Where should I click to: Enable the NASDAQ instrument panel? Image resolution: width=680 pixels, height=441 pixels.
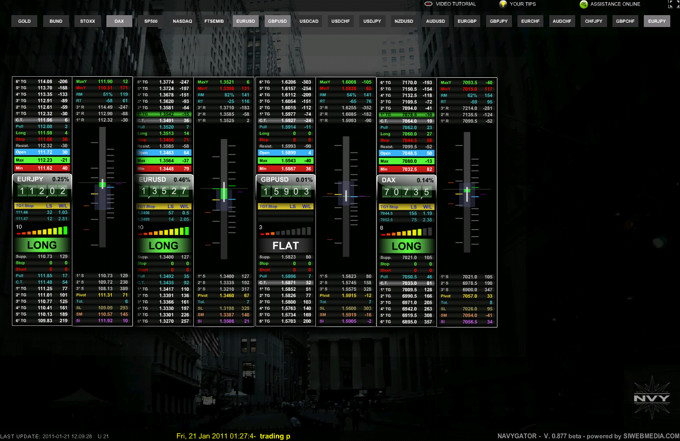(183, 22)
